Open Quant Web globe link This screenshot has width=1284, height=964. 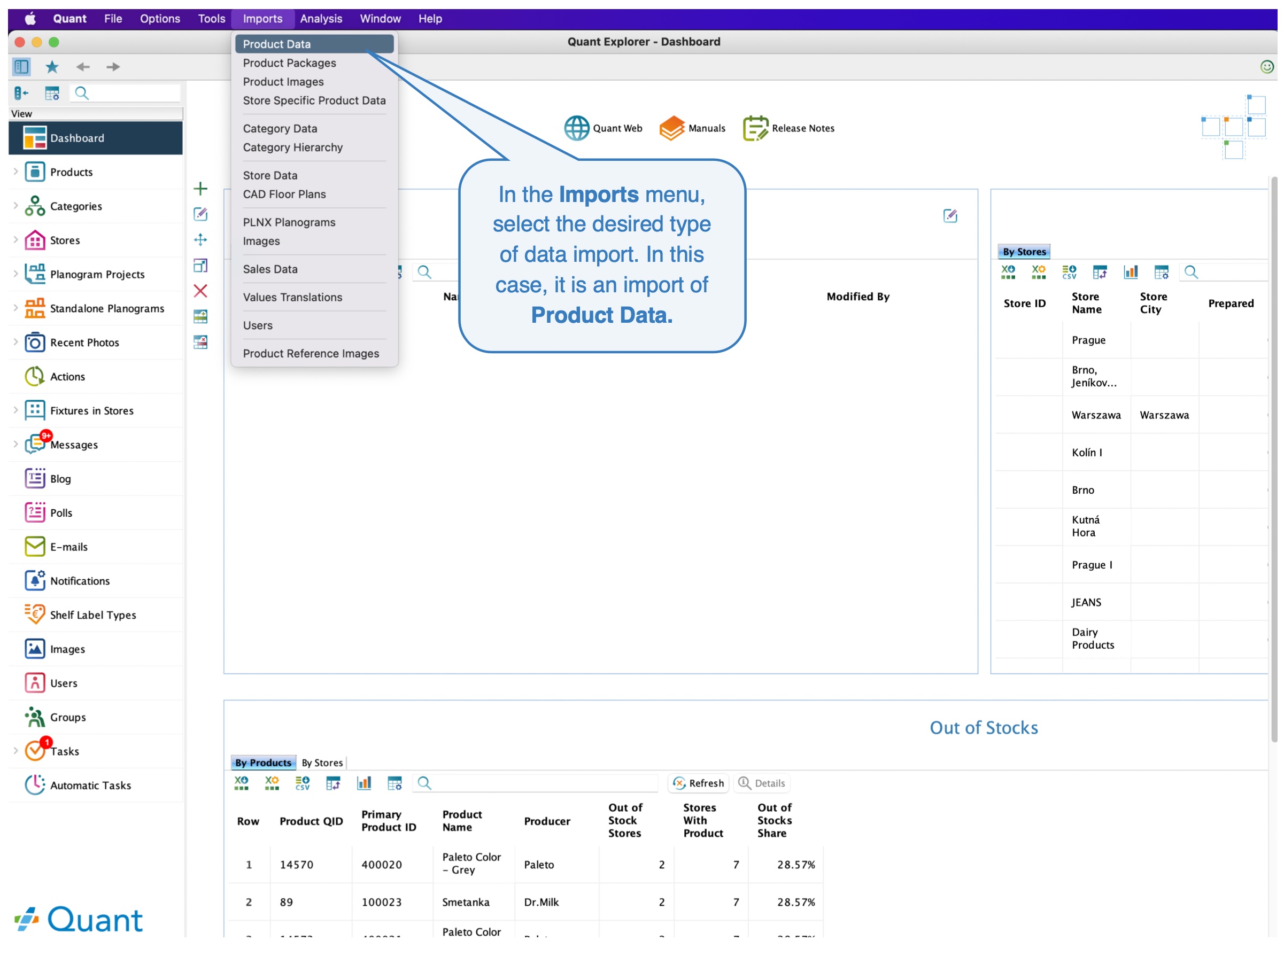[604, 128]
